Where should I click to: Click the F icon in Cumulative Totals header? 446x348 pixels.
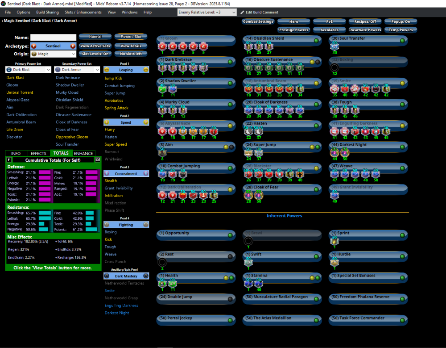click(x=9, y=159)
